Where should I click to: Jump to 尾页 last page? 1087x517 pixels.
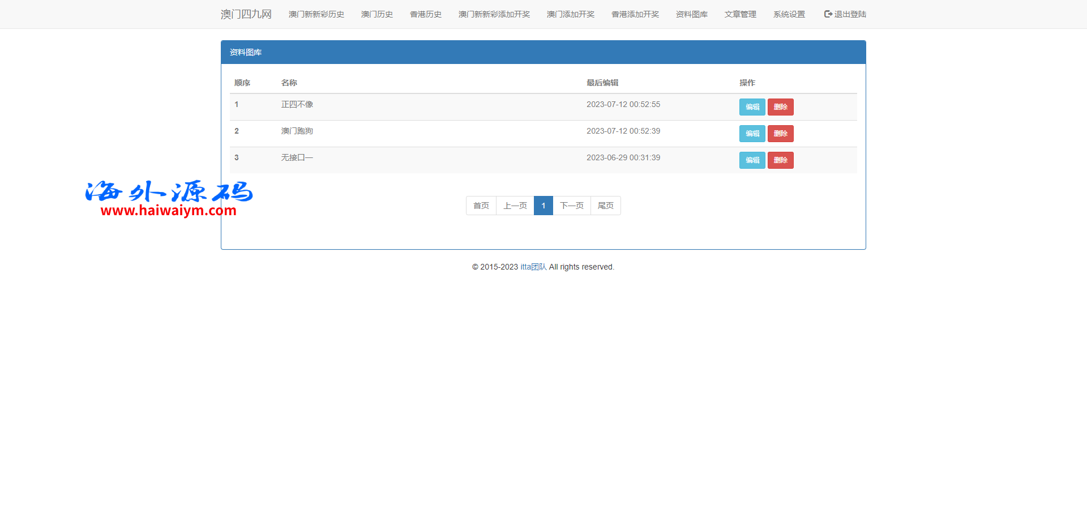pyautogui.click(x=605, y=206)
